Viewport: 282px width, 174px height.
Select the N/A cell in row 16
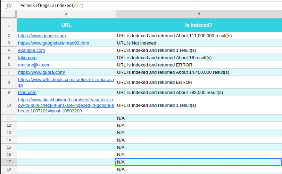point(199,155)
